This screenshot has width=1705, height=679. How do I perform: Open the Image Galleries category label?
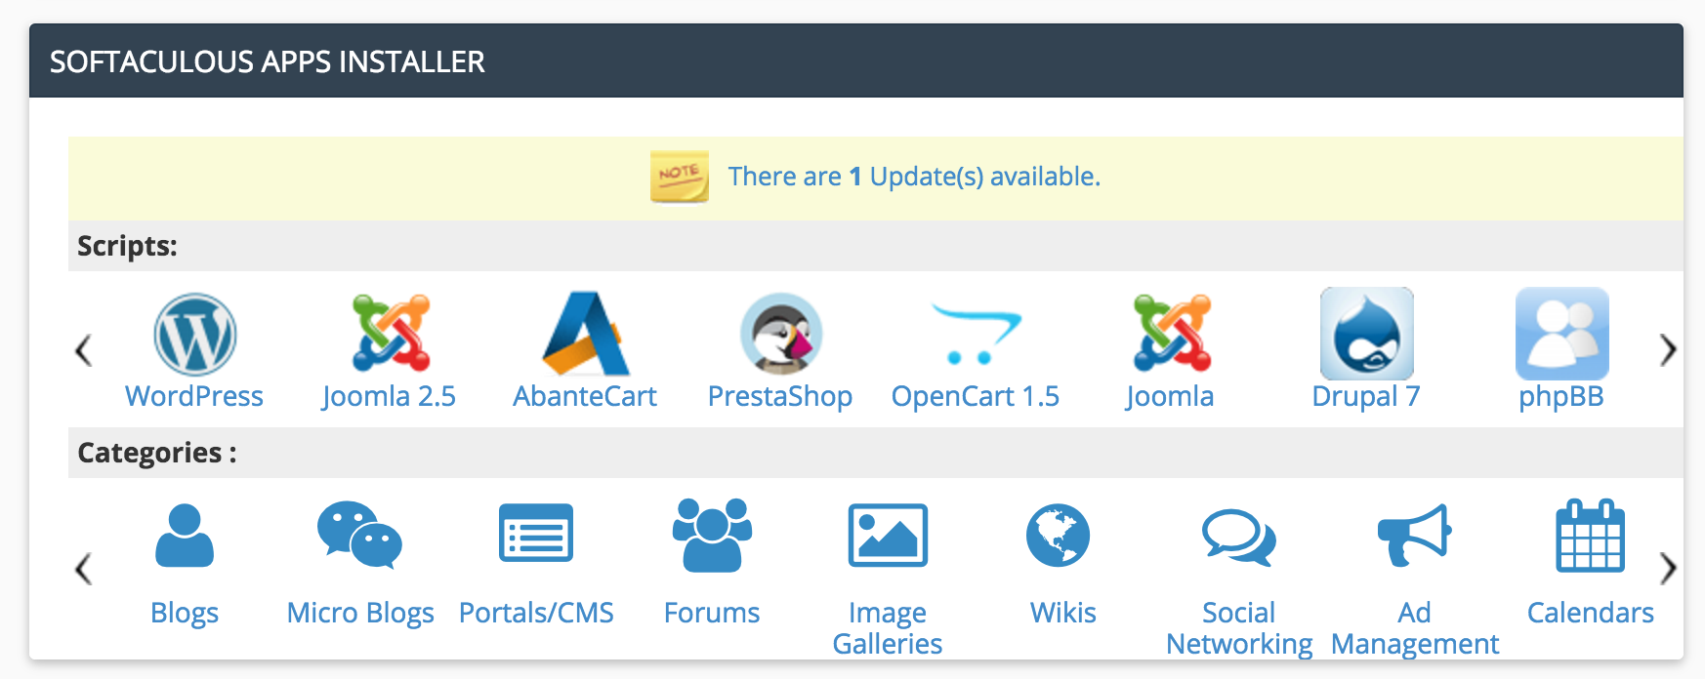(x=888, y=628)
